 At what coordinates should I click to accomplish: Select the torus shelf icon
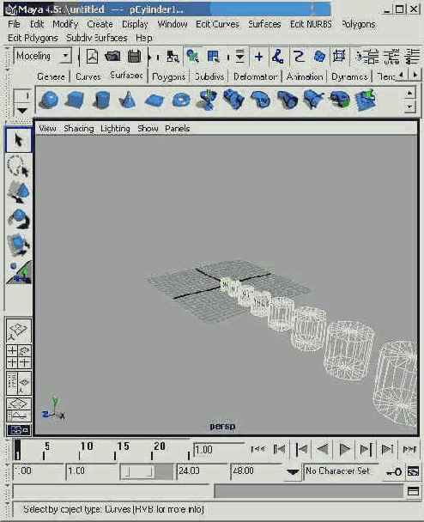coord(181,100)
